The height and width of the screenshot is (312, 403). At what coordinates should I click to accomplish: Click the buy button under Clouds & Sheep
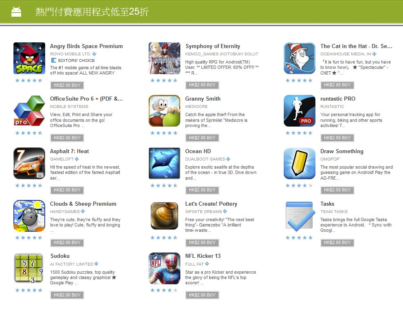(67, 242)
